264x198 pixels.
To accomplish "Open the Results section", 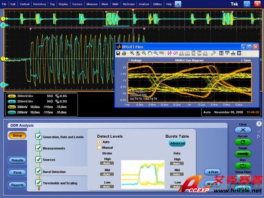I will pyautogui.click(x=17, y=160).
